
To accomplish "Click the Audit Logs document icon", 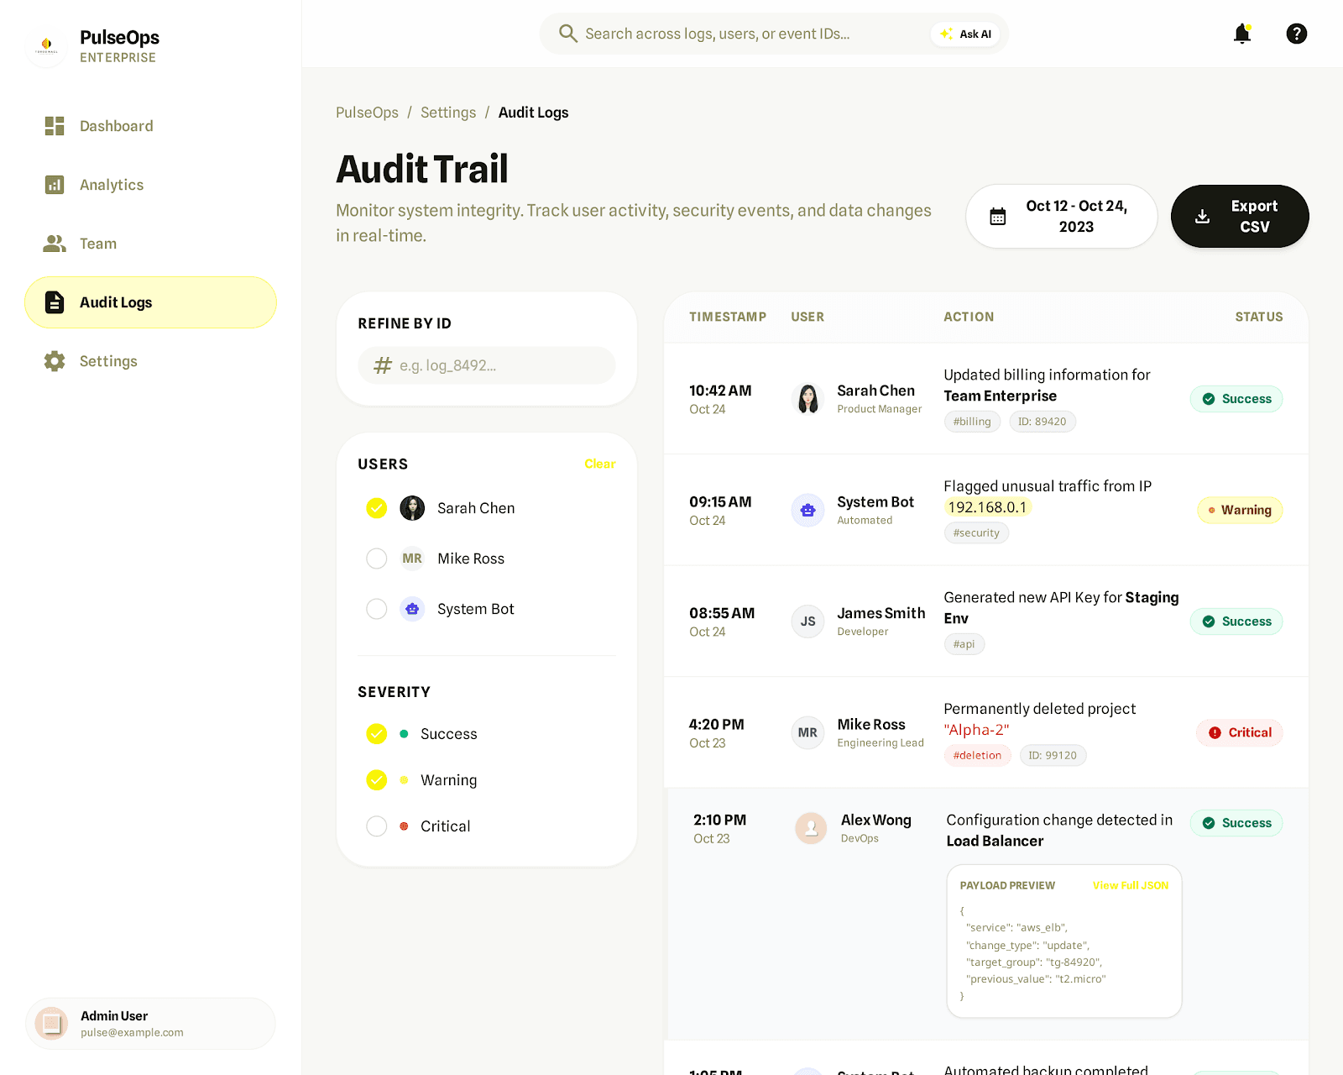I will [x=54, y=302].
